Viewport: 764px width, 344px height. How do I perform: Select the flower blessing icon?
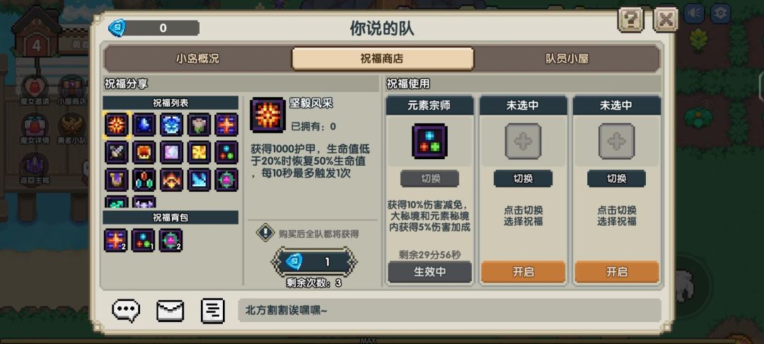[x=199, y=125]
